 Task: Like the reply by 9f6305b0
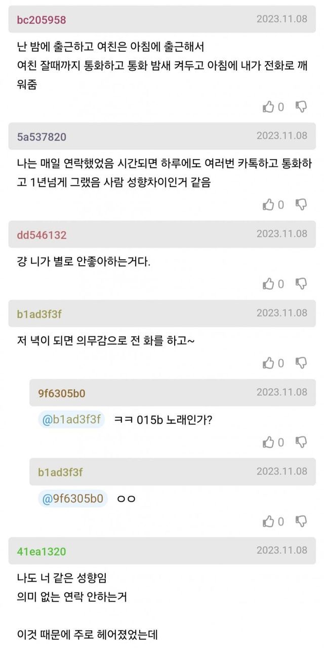268,442
